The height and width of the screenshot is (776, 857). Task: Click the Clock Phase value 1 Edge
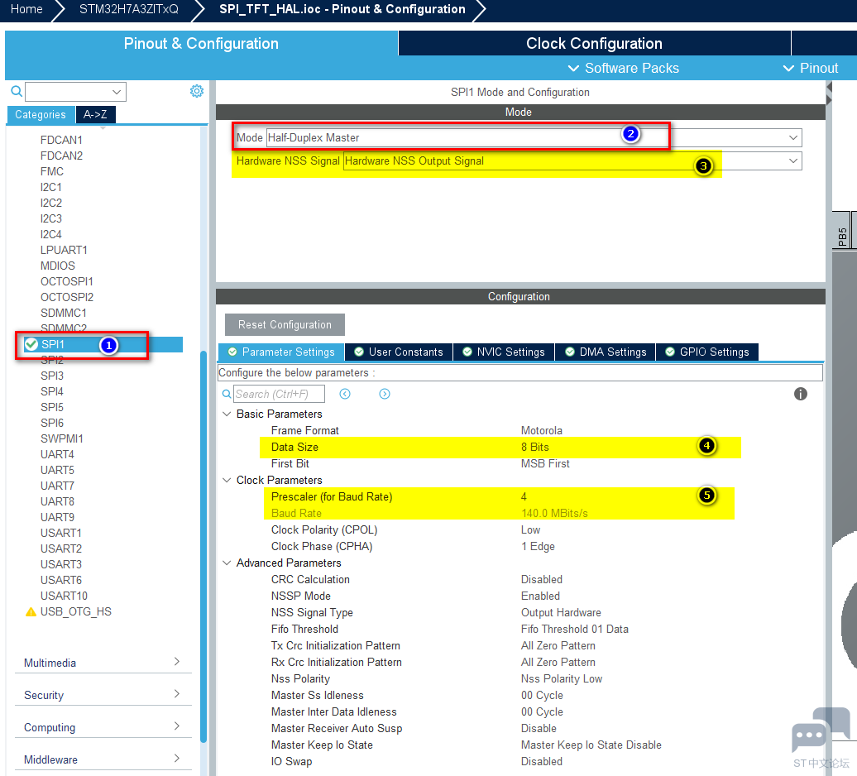click(x=538, y=547)
